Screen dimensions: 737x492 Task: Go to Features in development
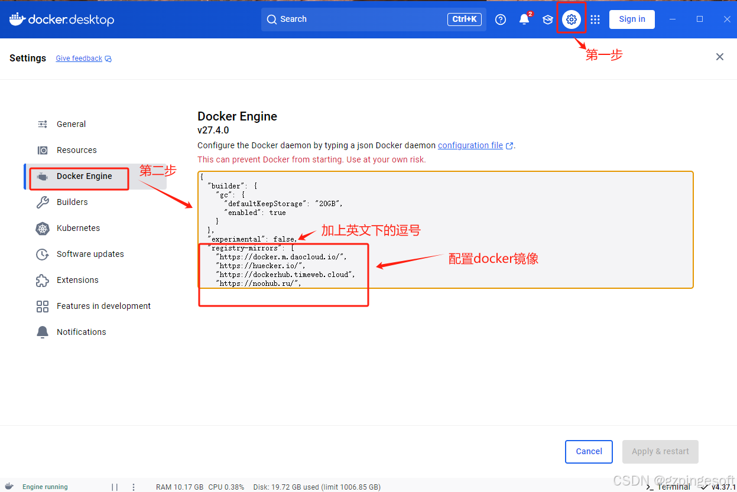click(x=95, y=306)
